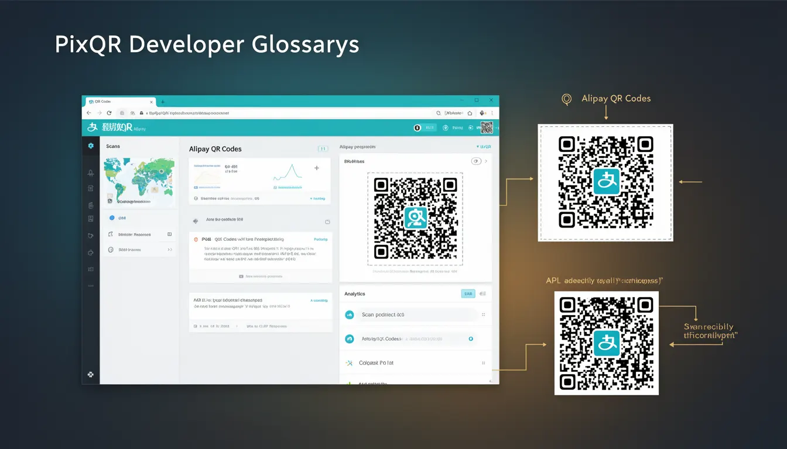Viewport: 787px width, 449px height.
Task: Click the bottom-most icon in dark sidebar
Action: tap(90, 374)
